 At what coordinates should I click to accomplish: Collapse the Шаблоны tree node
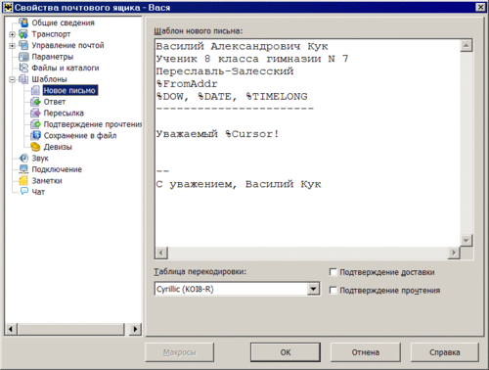(12, 79)
